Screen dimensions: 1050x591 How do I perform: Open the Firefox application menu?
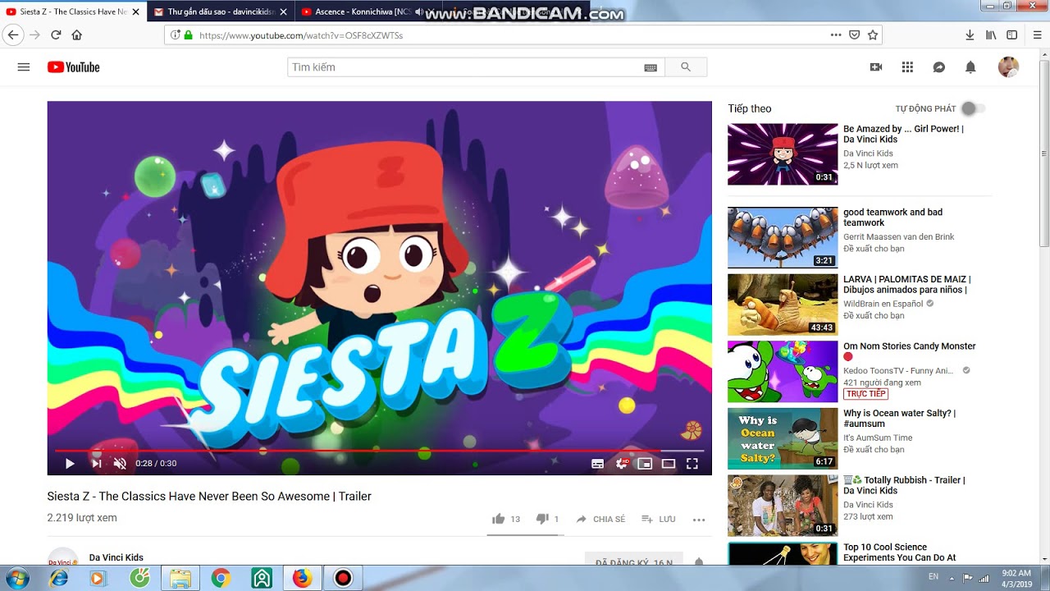click(x=1037, y=35)
